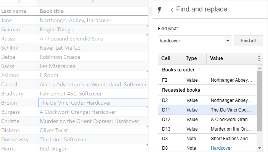The image size is (268, 152).
Task: Click the results list scroll down arrow
Action: click(260, 148)
